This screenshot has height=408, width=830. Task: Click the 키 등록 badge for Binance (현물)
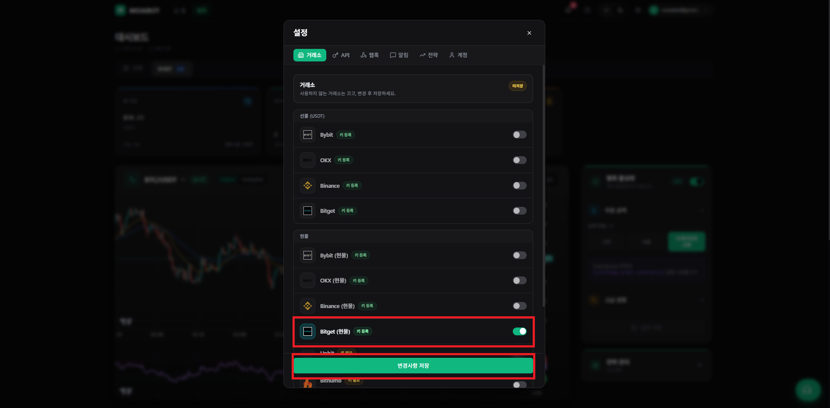click(367, 306)
